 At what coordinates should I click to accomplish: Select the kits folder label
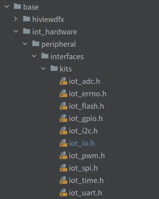pyautogui.click(x=66, y=69)
